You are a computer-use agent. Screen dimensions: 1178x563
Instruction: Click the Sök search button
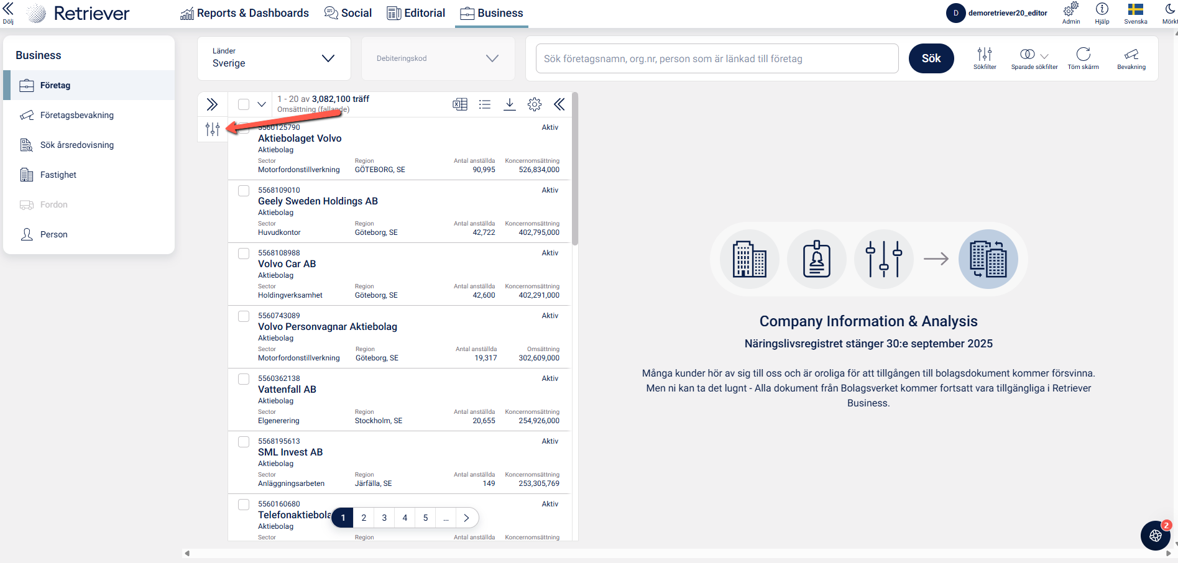931,58
